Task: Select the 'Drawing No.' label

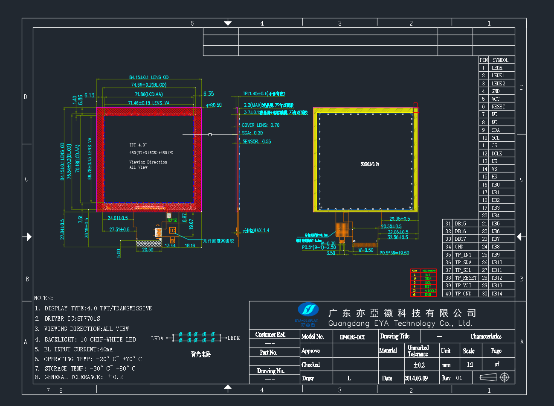Action: 270,371
